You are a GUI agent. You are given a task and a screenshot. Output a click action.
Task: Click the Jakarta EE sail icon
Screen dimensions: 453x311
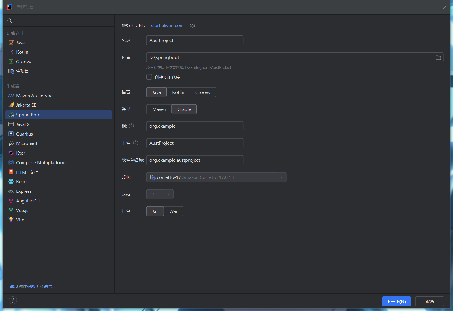coord(11,105)
